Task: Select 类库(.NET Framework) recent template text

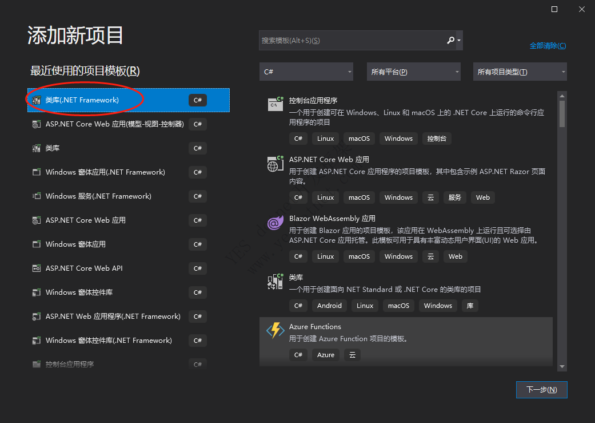Action: click(x=82, y=100)
